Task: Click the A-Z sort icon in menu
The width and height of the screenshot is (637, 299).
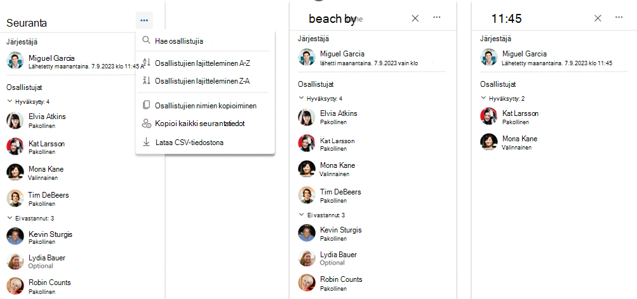Action: [x=147, y=63]
